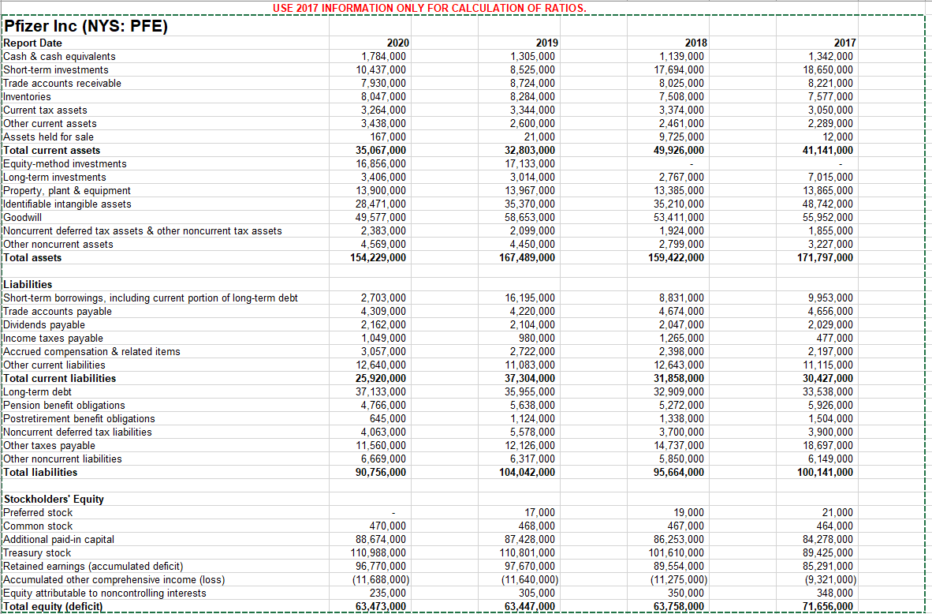
Task: Click the red 2017-only instruction header
Action: click(429, 9)
